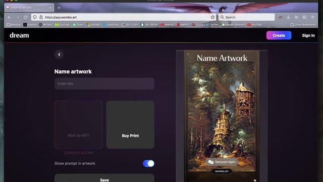
Task: Open a new tab with plus icon
Action: coord(59,8)
